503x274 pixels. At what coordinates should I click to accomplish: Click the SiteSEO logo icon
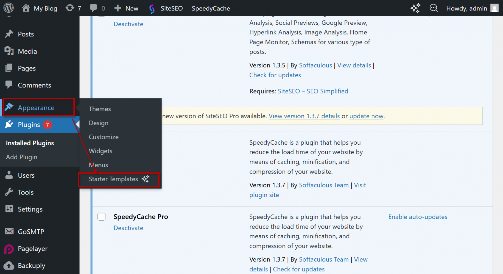[x=152, y=8]
